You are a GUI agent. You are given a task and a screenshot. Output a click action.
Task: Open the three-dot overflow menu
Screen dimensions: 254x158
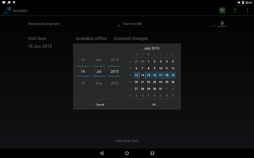pyautogui.click(x=247, y=10)
